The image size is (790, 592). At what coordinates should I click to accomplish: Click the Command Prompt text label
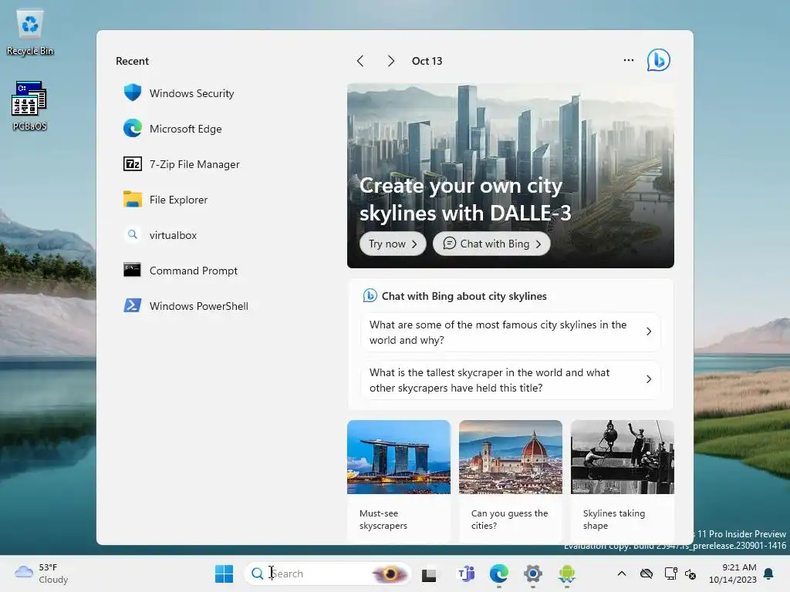(194, 271)
